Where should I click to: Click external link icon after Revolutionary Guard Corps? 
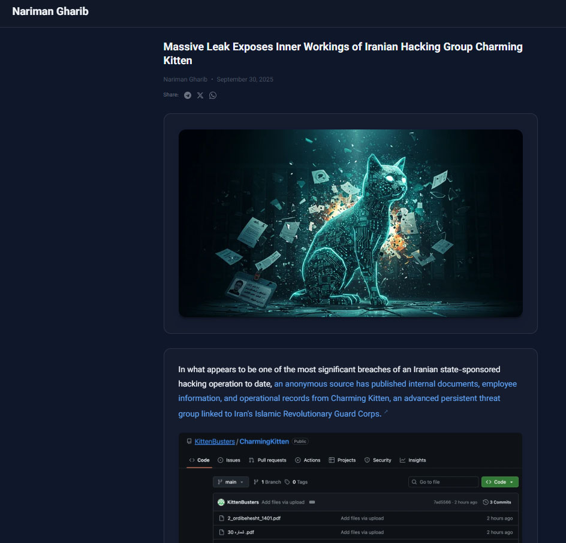tap(386, 412)
